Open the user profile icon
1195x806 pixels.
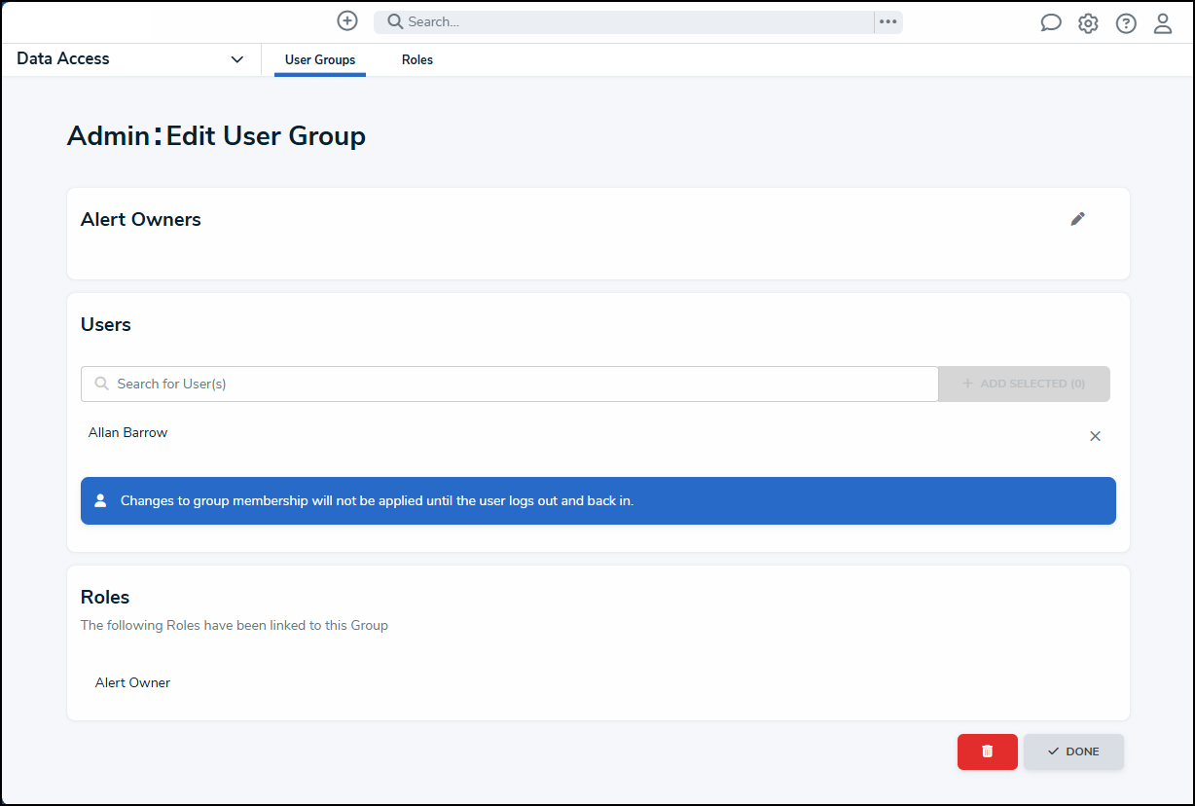click(1163, 23)
